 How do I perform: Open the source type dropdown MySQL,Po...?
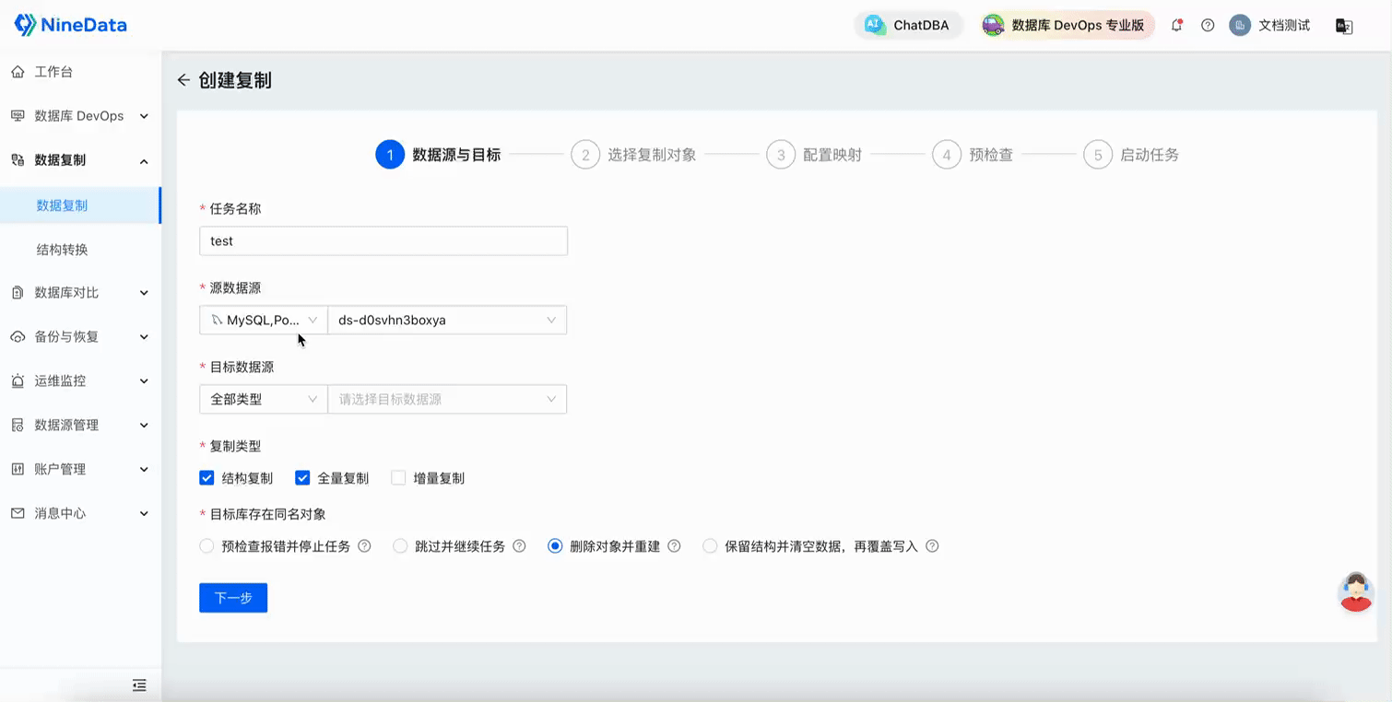click(264, 320)
